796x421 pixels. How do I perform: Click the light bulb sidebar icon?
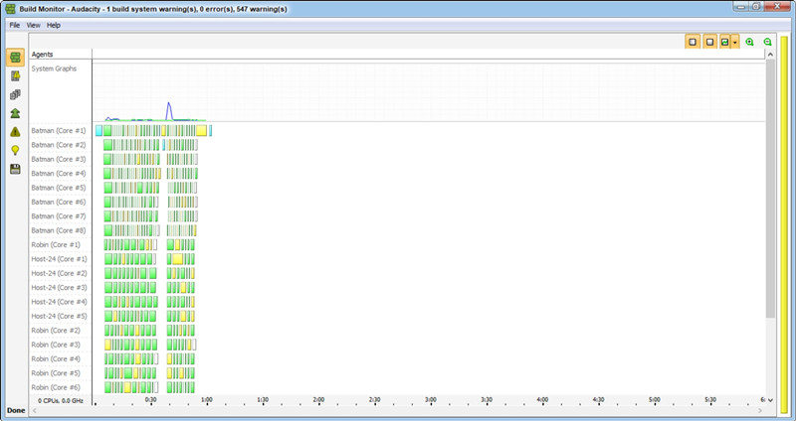click(x=15, y=150)
